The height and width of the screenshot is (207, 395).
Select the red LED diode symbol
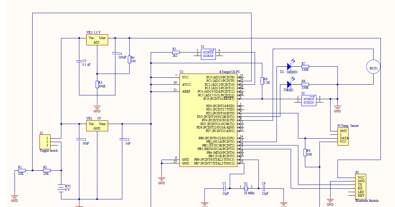click(x=289, y=84)
